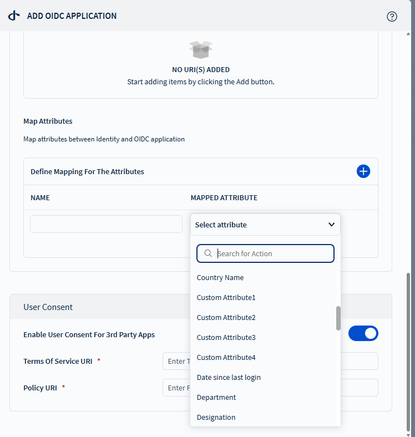This screenshot has width=415, height=437.
Task: Click the empty box NO URI(S) icon
Action: tap(200, 50)
